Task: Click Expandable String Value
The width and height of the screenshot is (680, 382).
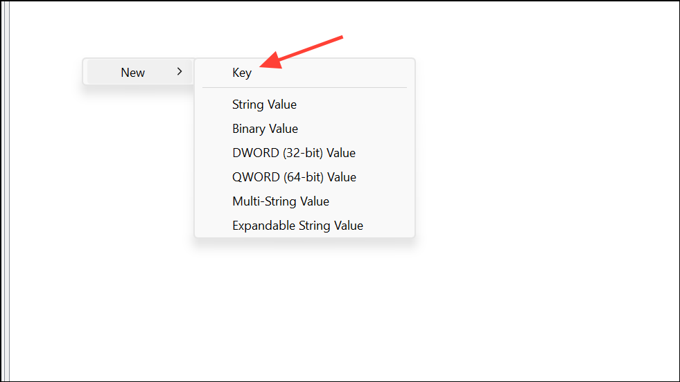Action: (x=297, y=226)
